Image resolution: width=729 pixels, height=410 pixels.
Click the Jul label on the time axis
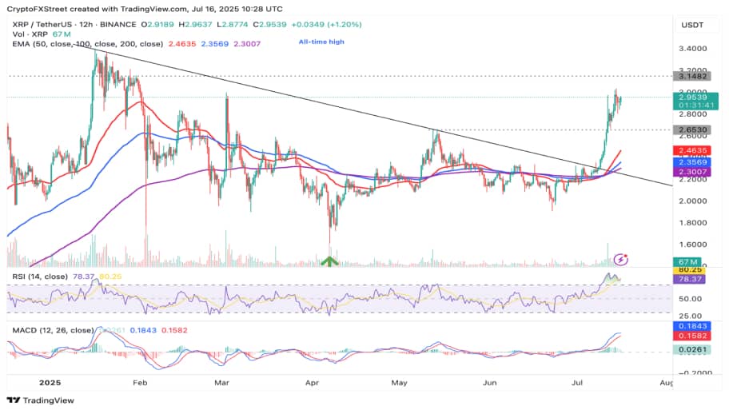(x=577, y=383)
